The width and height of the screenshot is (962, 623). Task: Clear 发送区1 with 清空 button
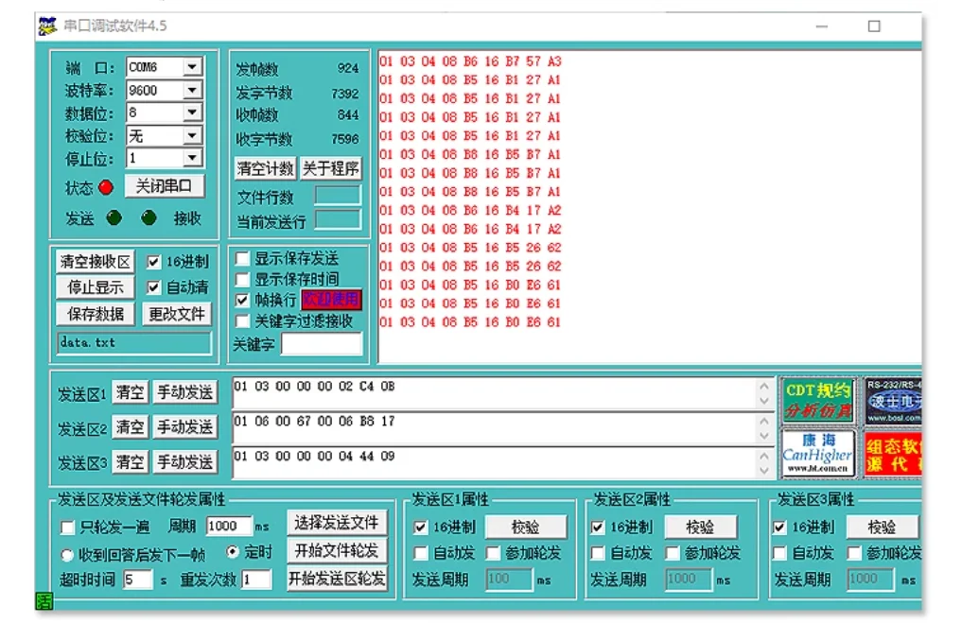pyautogui.click(x=131, y=392)
